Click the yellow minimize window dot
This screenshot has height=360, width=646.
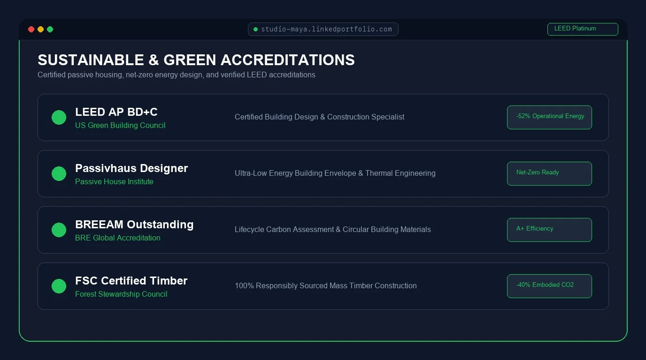(40, 29)
